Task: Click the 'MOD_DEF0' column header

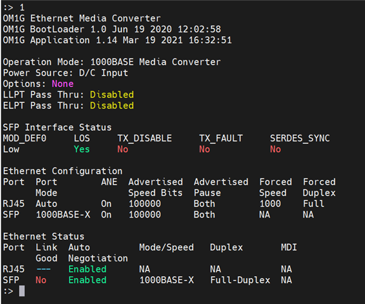Action: 25,138
